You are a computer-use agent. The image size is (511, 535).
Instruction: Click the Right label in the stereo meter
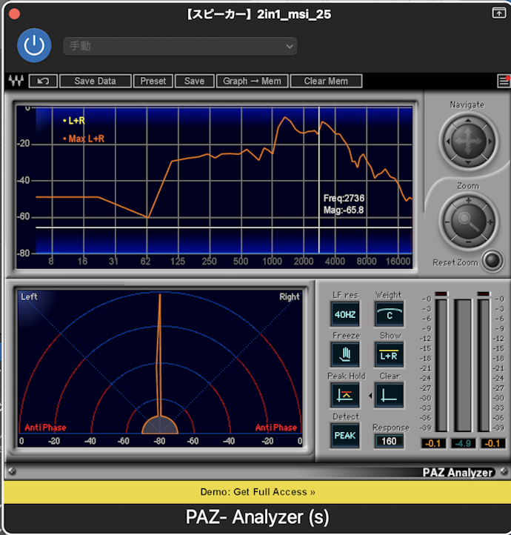(x=290, y=297)
